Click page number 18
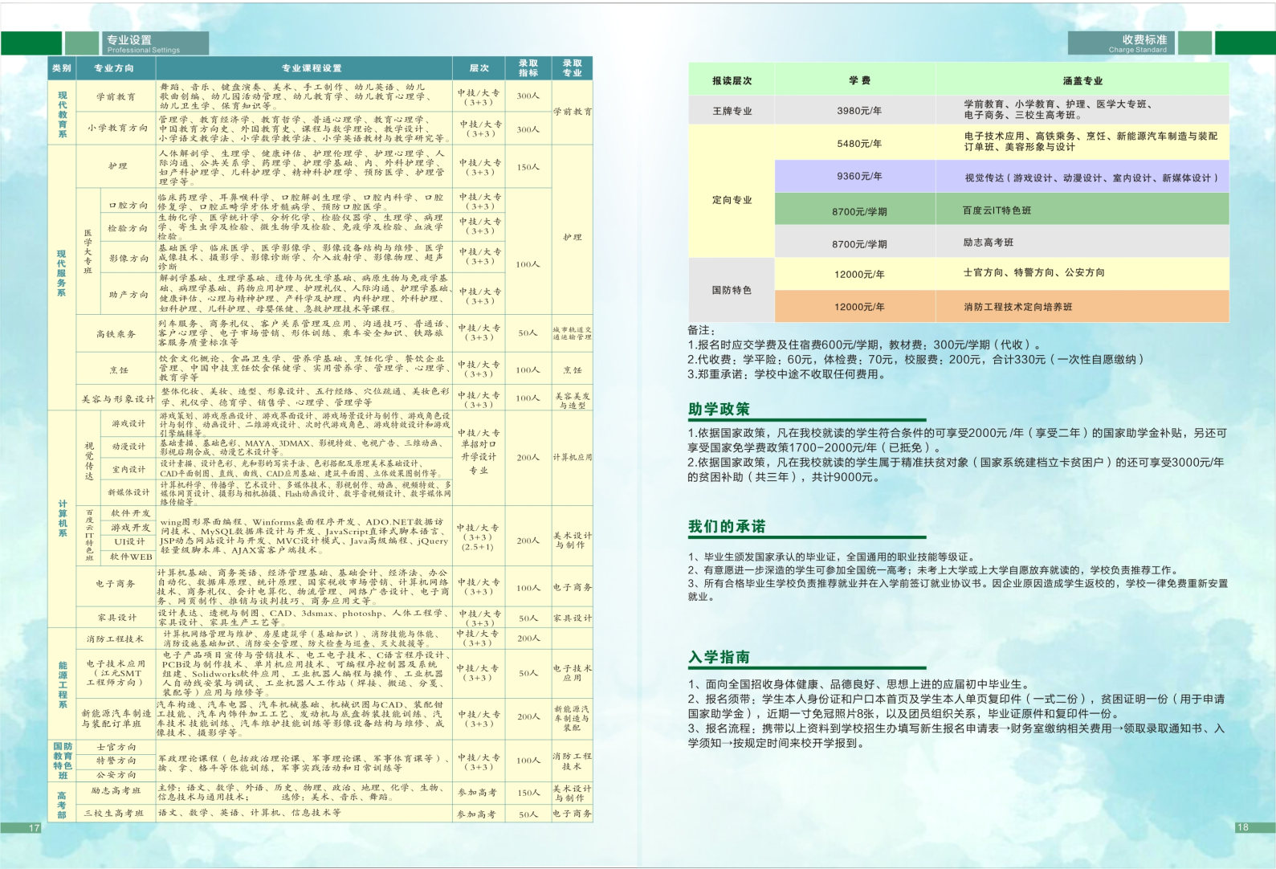Image resolution: width=1276 pixels, height=869 pixels. click(1242, 827)
